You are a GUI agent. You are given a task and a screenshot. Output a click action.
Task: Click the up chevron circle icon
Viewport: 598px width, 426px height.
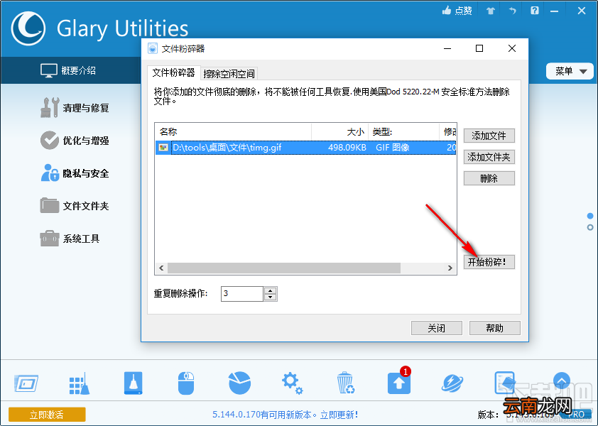point(561,381)
